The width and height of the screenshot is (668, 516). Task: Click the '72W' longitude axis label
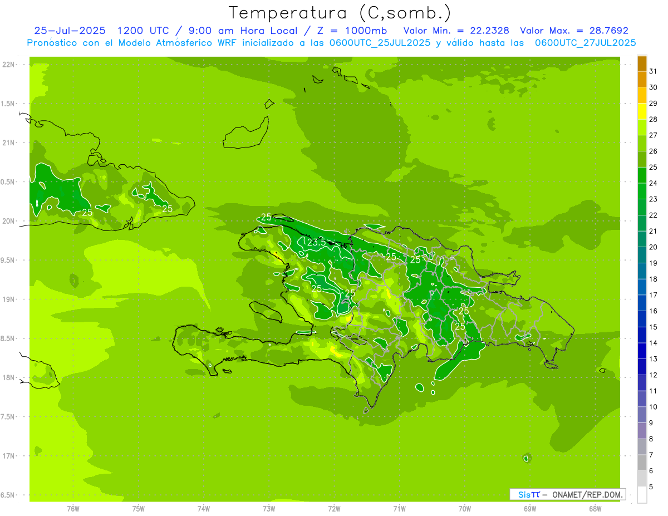(334, 509)
